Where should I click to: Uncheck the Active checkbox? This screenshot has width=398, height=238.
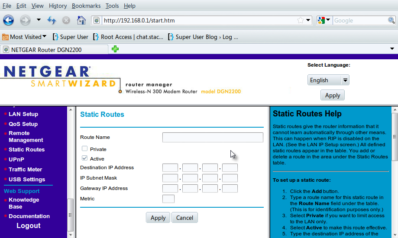click(x=84, y=158)
